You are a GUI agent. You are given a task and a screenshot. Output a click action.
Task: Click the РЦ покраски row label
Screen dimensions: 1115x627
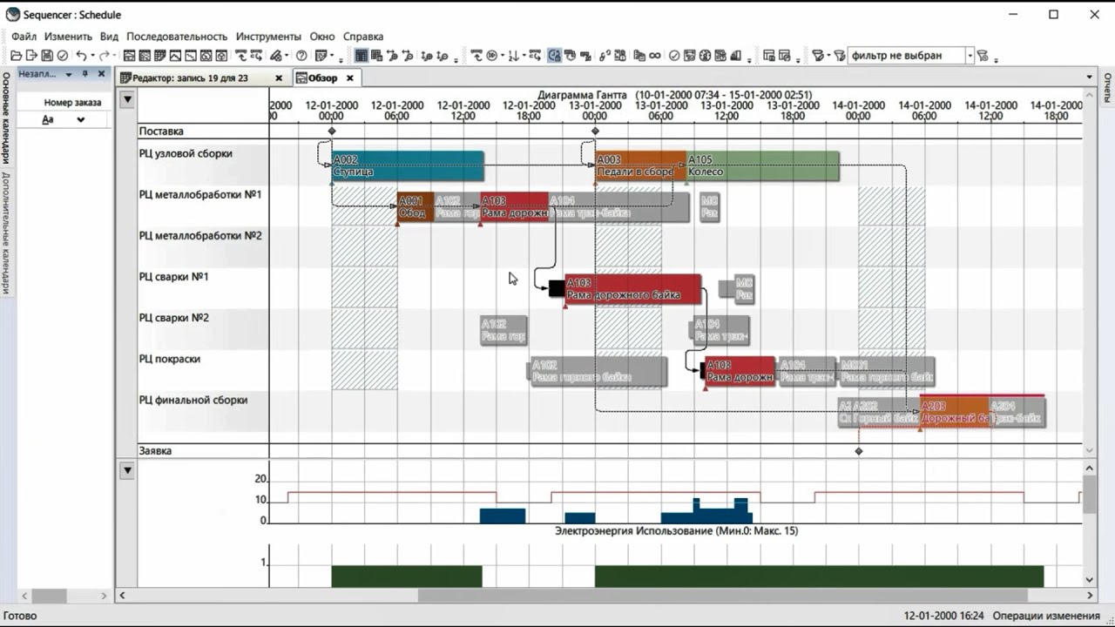coord(170,359)
